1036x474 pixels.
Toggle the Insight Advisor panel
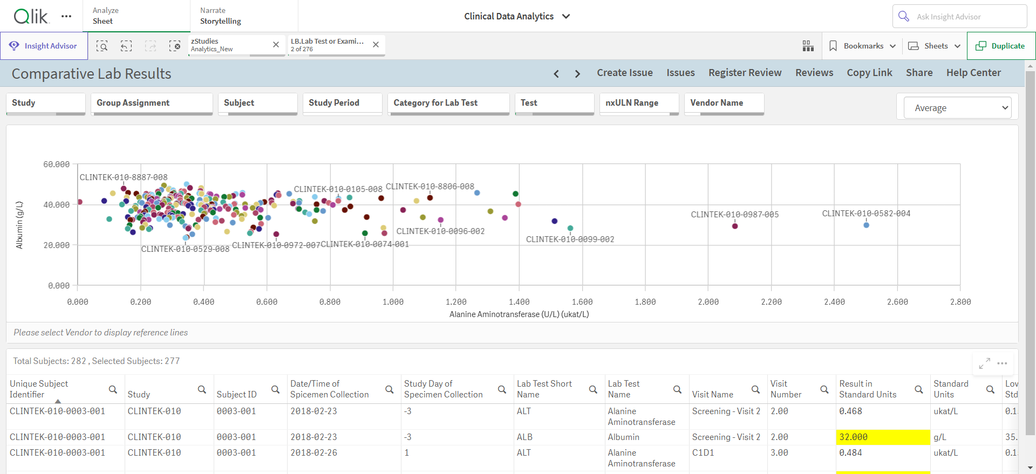click(44, 46)
